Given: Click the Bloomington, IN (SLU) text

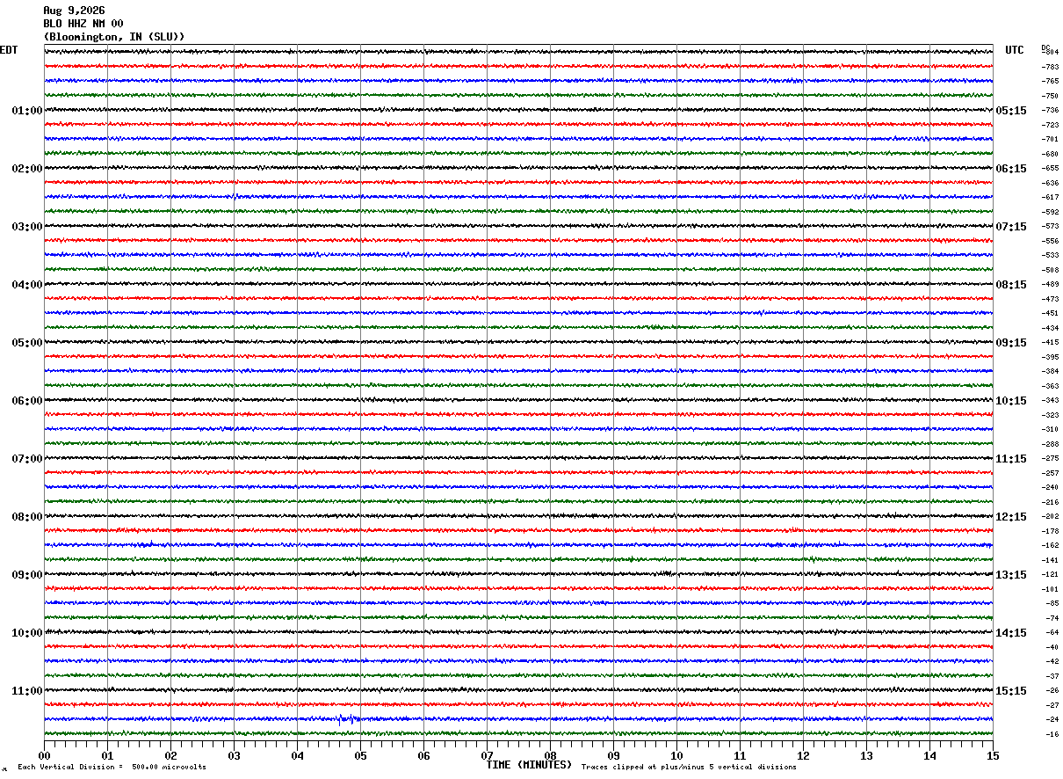Looking at the screenshot, I should click(114, 37).
